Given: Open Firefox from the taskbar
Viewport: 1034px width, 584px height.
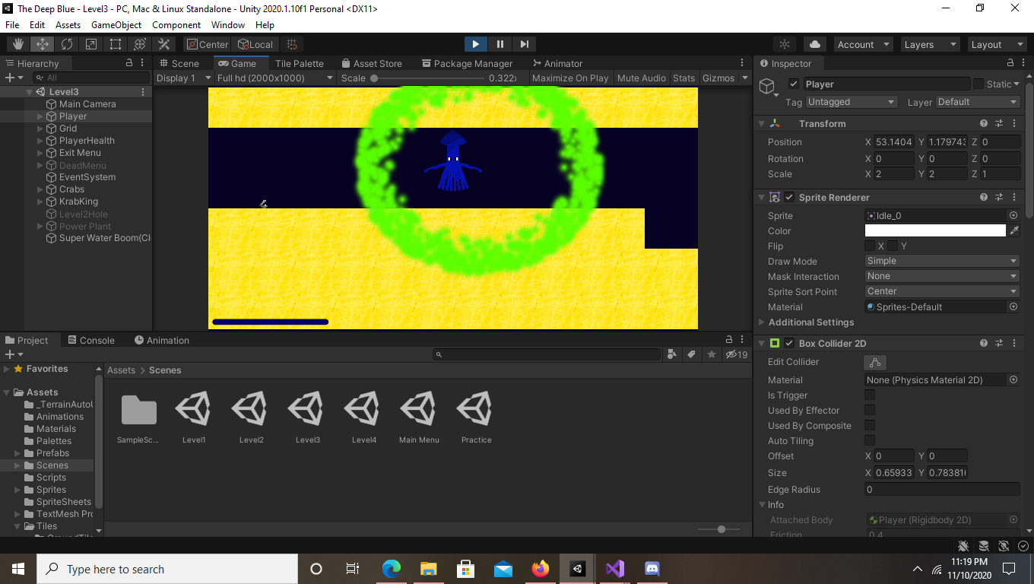Looking at the screenshot, I should tap(541, 569).
